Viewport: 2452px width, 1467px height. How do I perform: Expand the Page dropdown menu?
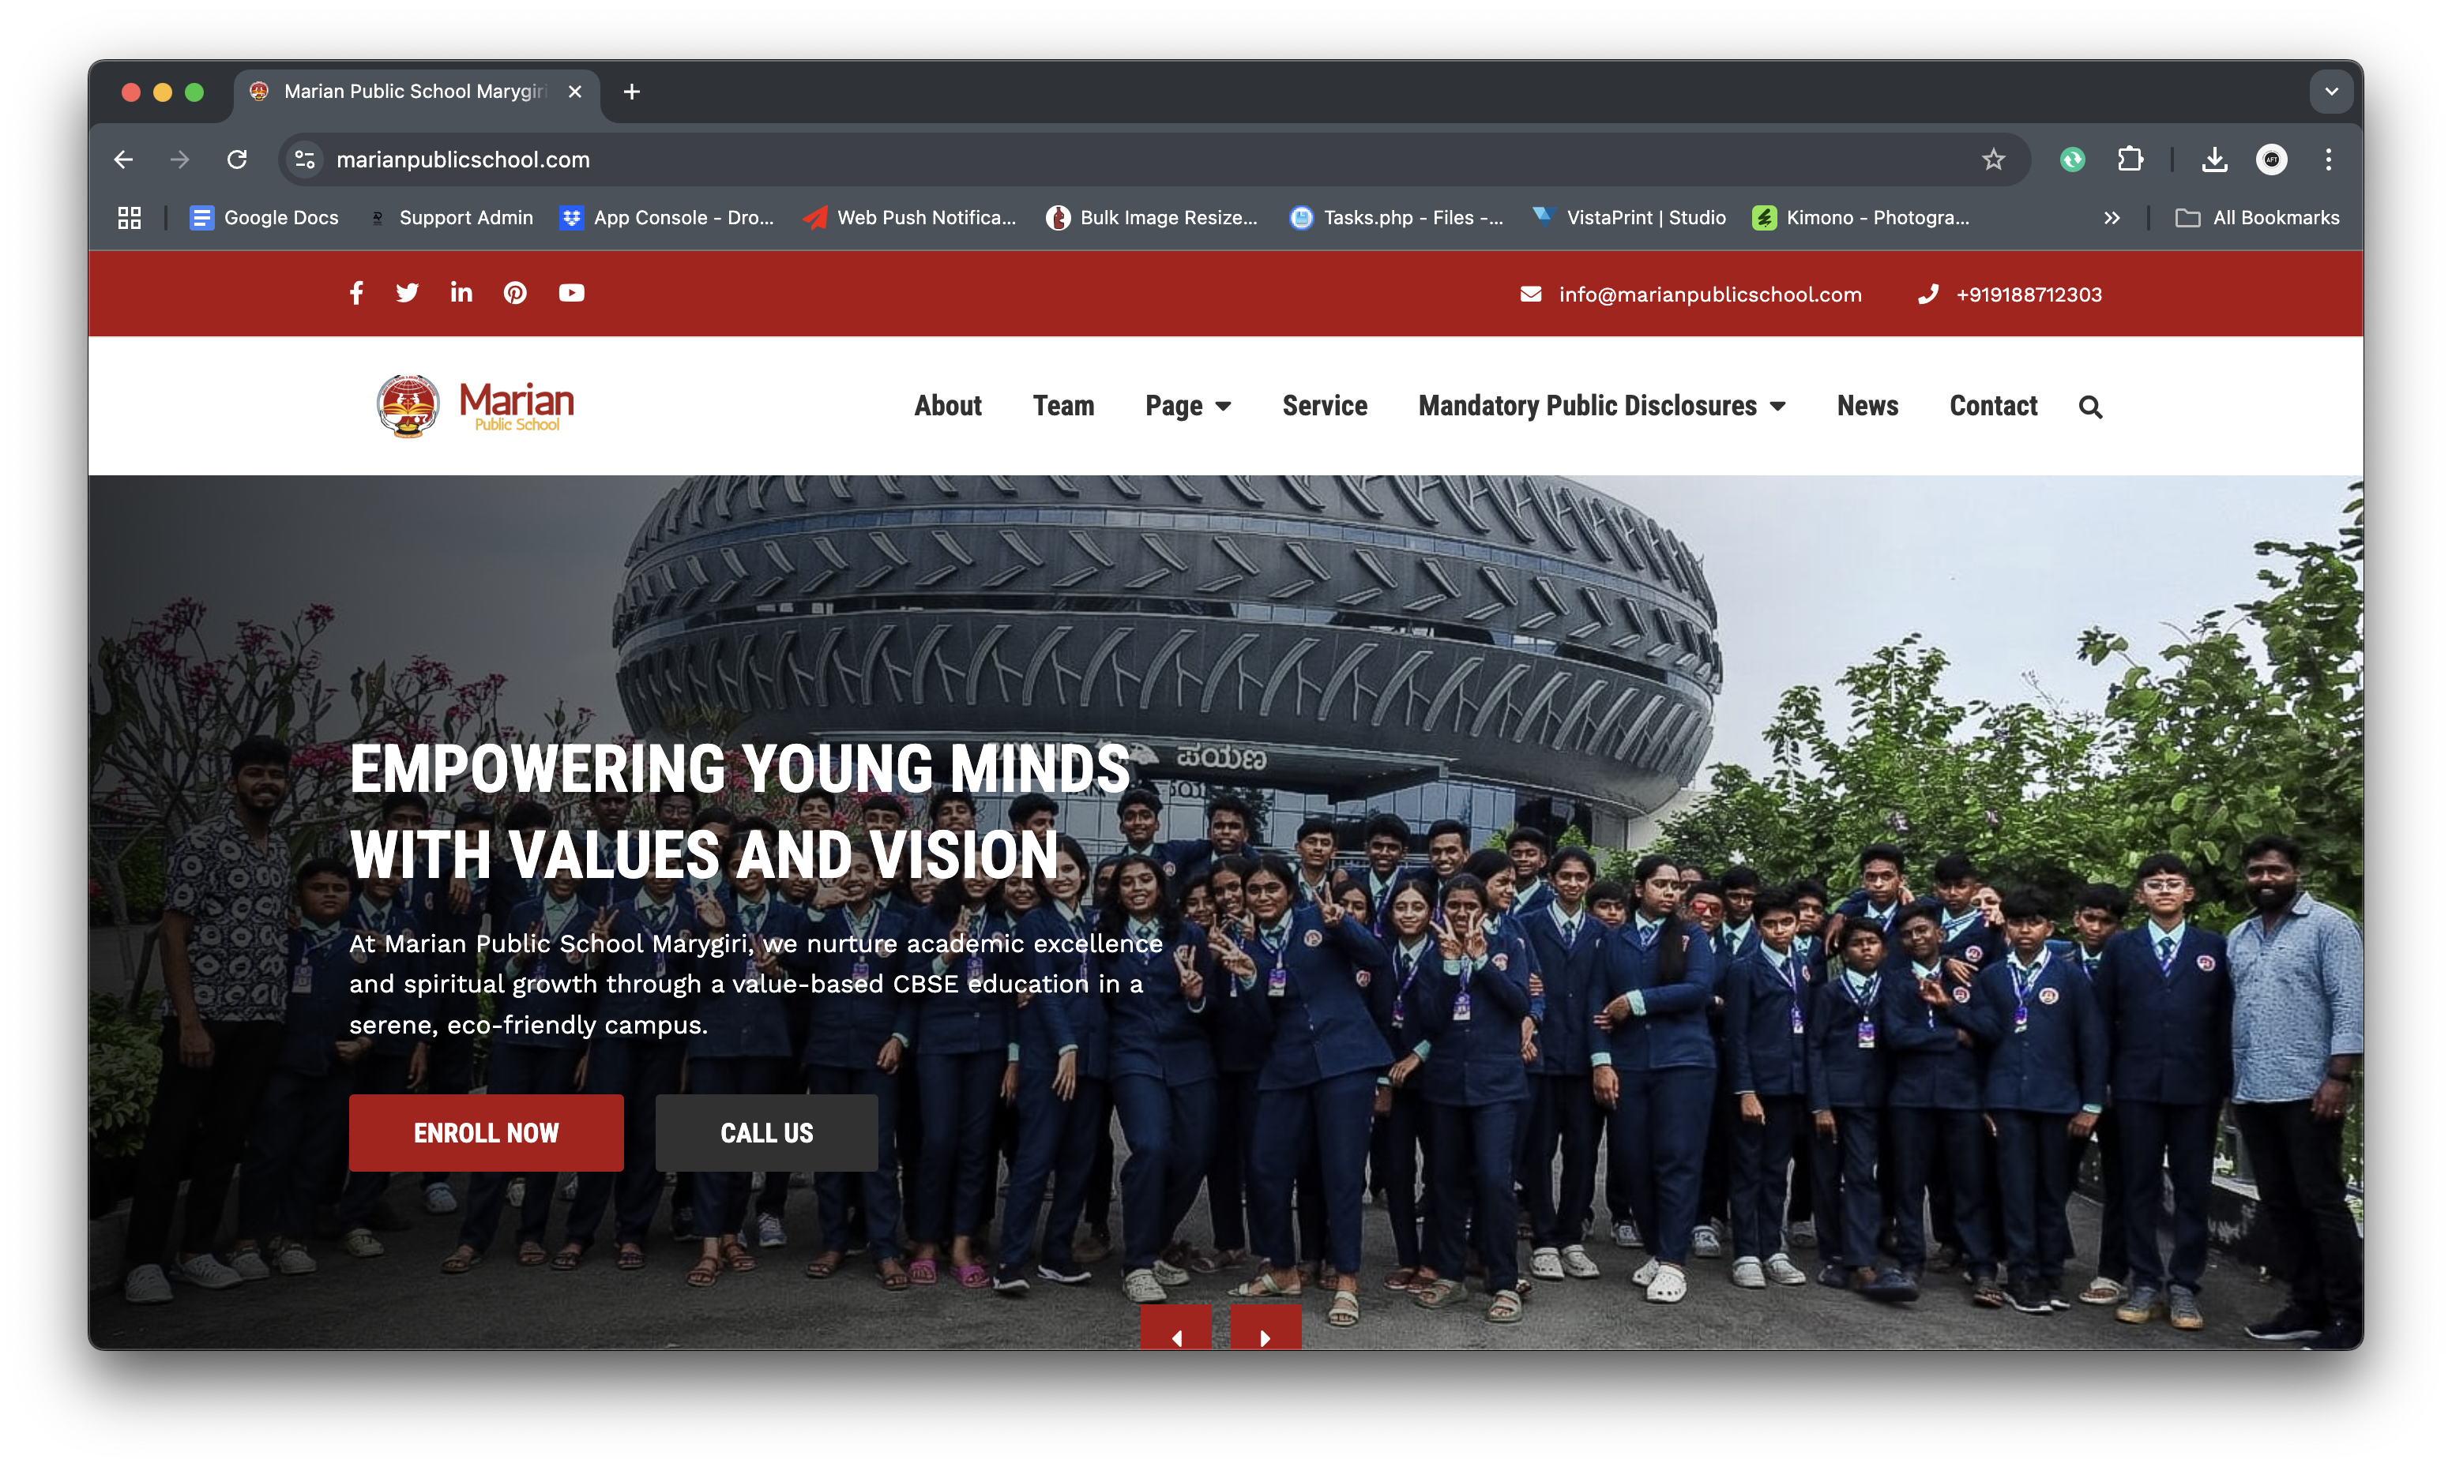[1187, 407]
